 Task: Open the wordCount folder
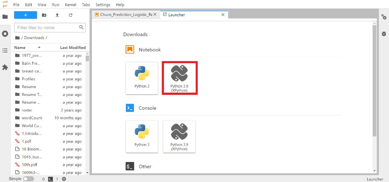coord(32,118)
